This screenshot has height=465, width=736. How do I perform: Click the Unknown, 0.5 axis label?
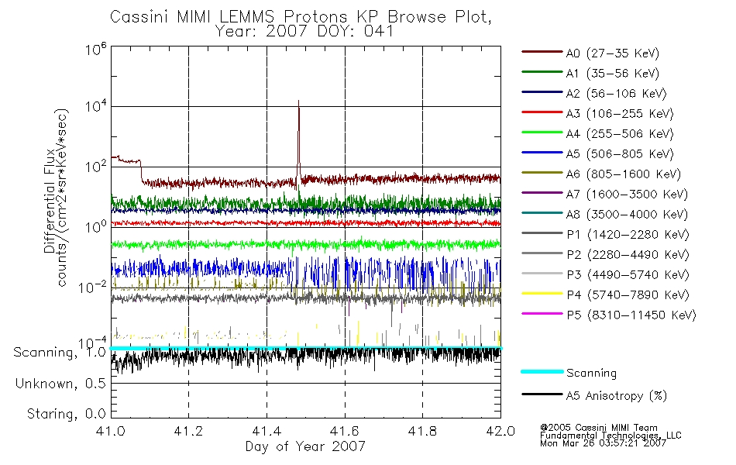(x=60, y=384)
